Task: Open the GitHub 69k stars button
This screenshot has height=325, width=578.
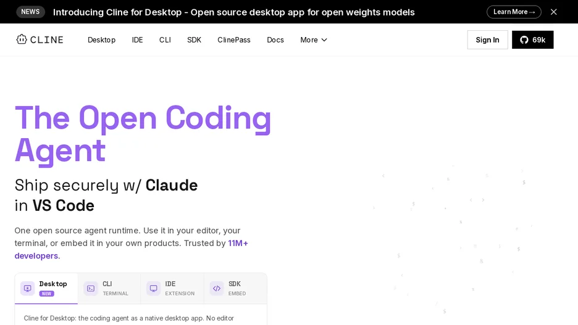Action: 533,39
